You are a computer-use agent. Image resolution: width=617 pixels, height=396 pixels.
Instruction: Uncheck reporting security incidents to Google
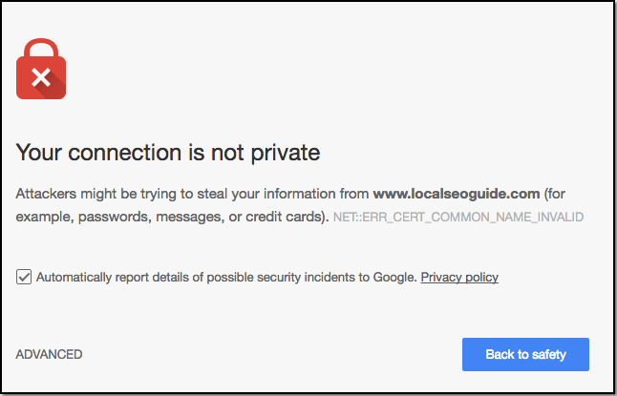point(24,278)
